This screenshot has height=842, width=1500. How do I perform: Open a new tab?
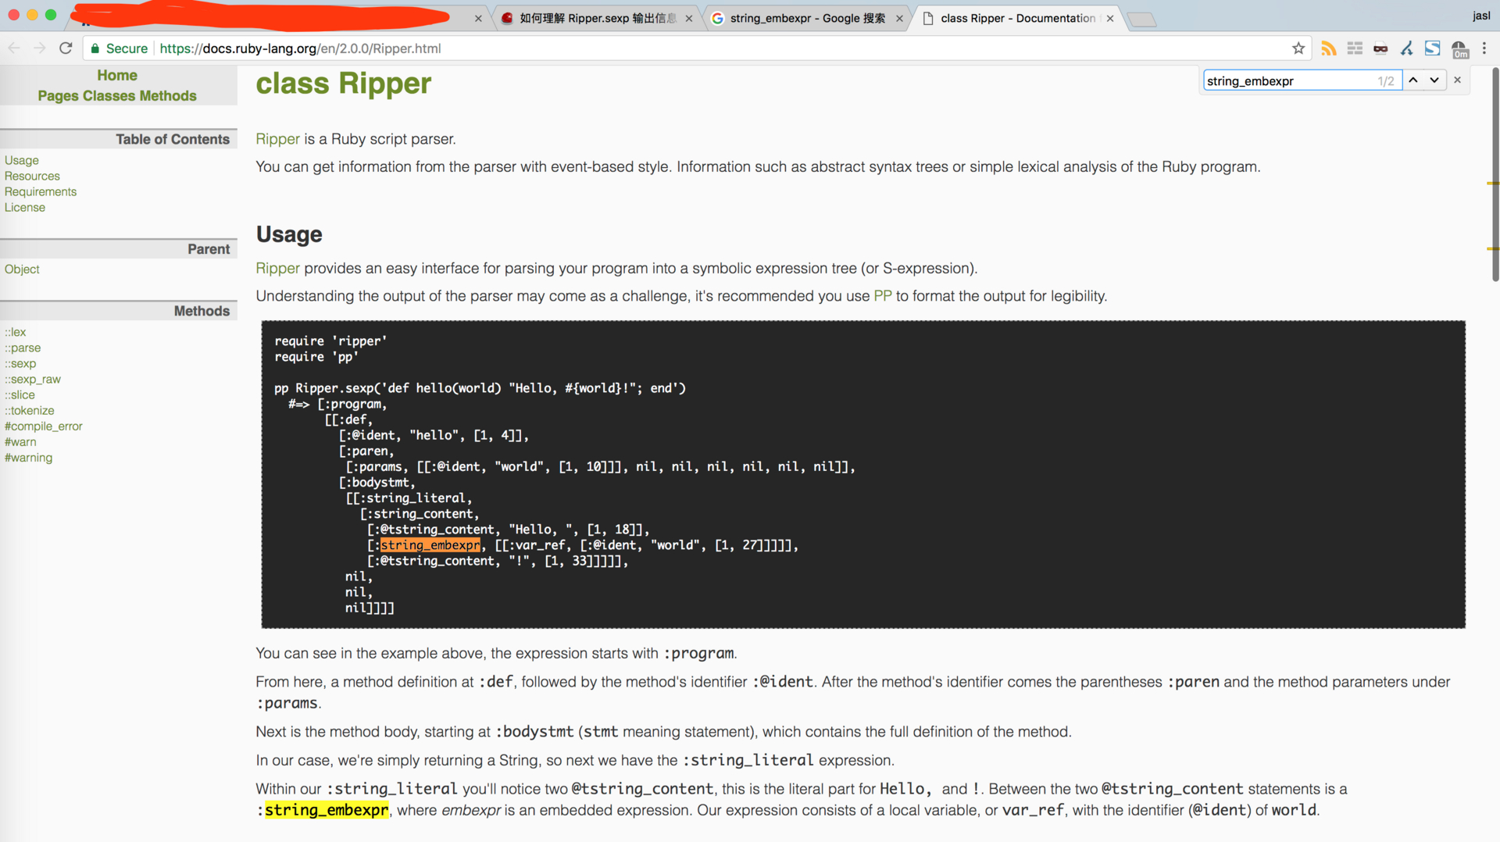coord(1142,20)
